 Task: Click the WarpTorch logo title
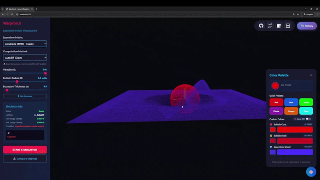(12, 23)
